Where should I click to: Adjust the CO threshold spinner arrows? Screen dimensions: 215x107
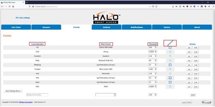[x=156, y=47]
